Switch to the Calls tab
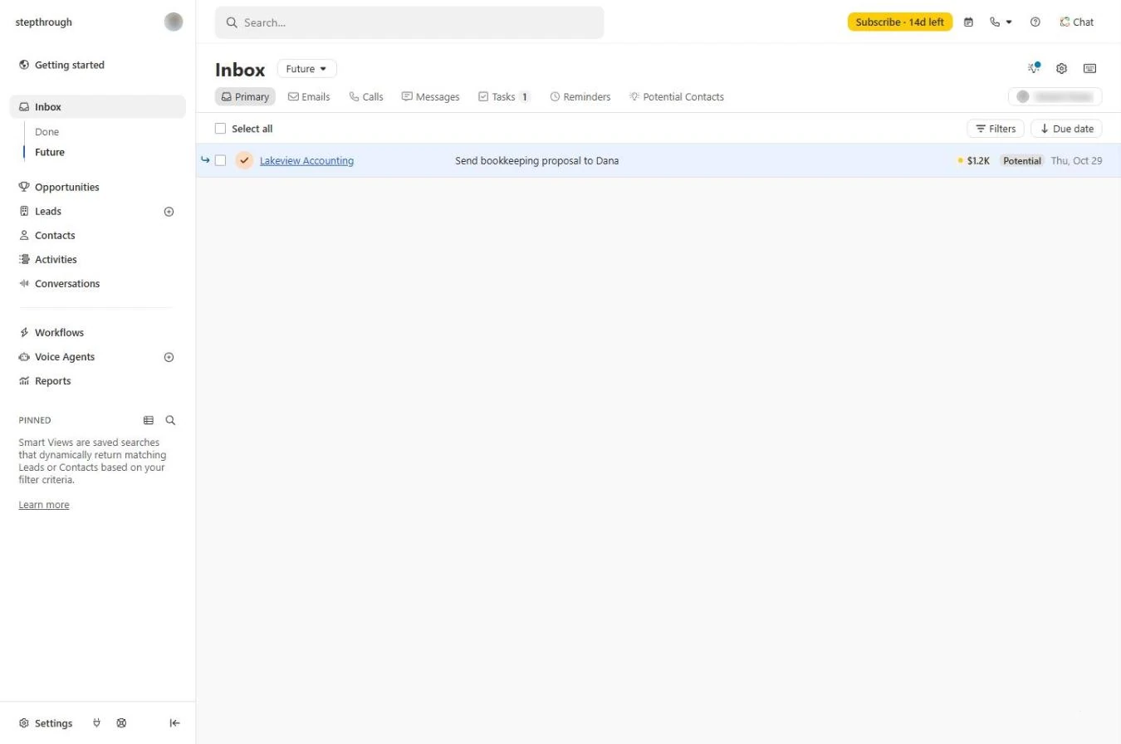Screen dimensions: 1121x744 [x=366, y=97]
